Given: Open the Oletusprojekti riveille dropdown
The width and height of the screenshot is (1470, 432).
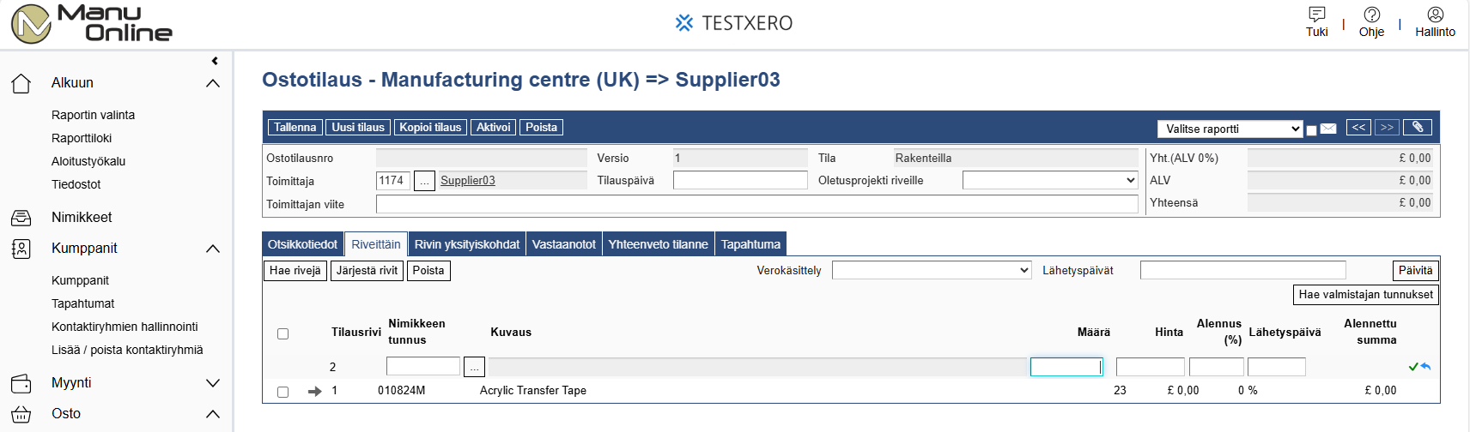Looking at the screenshot, I should (1050, 181).
